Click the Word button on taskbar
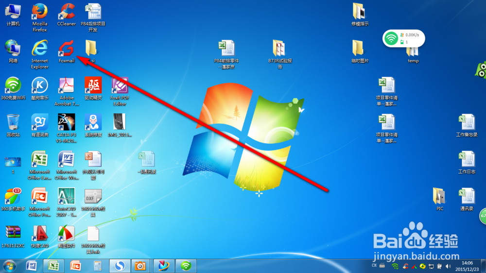486x273 pixels. coord(32,266)
